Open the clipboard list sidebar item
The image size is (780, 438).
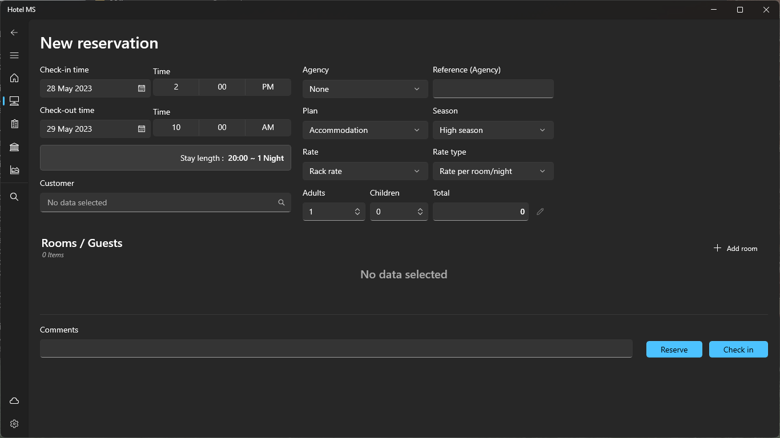[x=14, y=124]
